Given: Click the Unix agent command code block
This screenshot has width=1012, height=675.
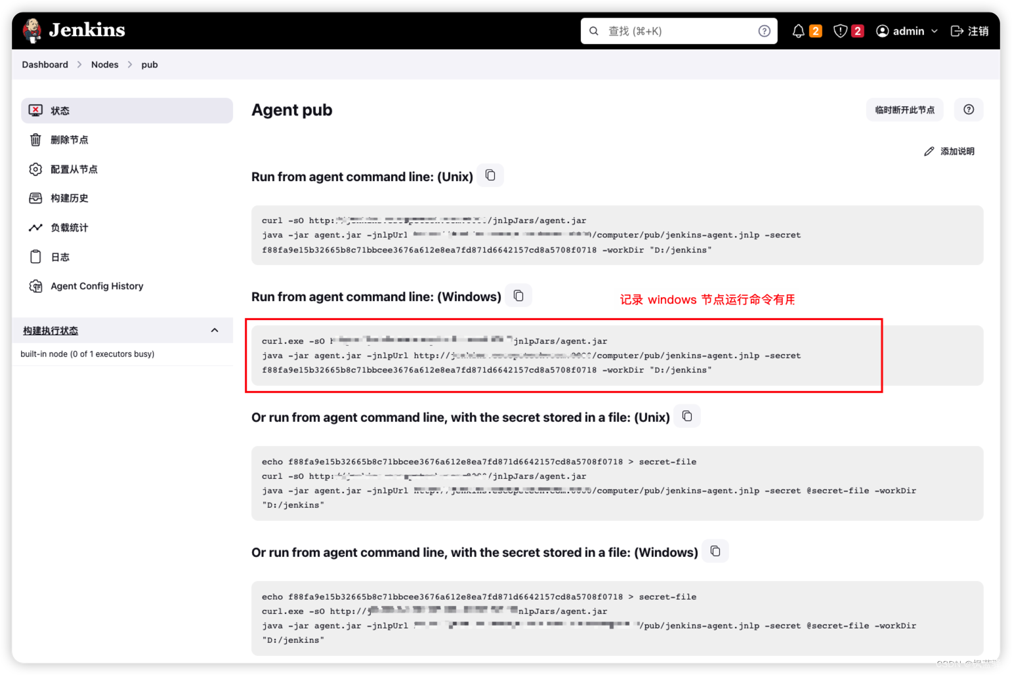Looking at the screenshot, I should [617, 235].
